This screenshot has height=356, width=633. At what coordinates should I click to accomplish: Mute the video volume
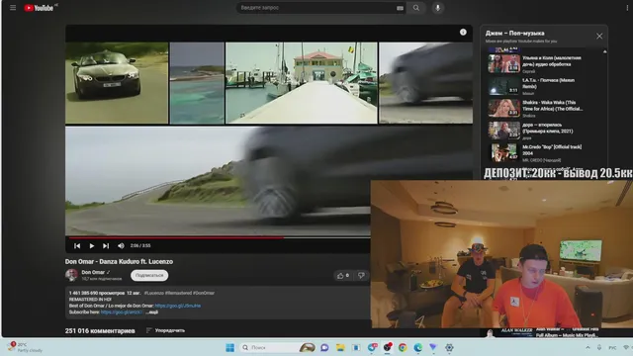121,246
